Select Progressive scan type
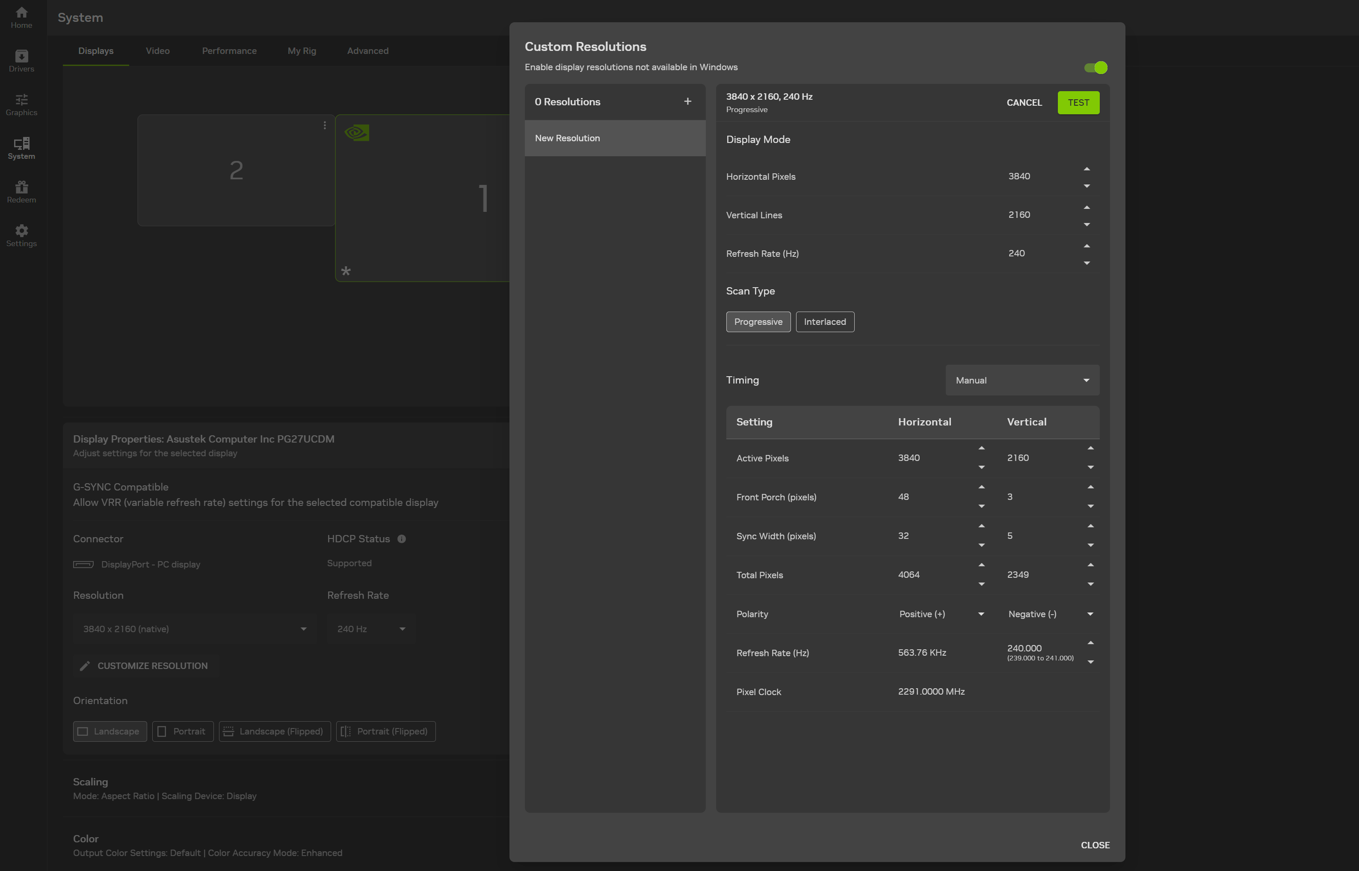Viewport: 1359px width, 871px height. [758, 322]
